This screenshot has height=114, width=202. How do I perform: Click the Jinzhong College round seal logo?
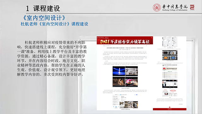[x=157, y=8]
